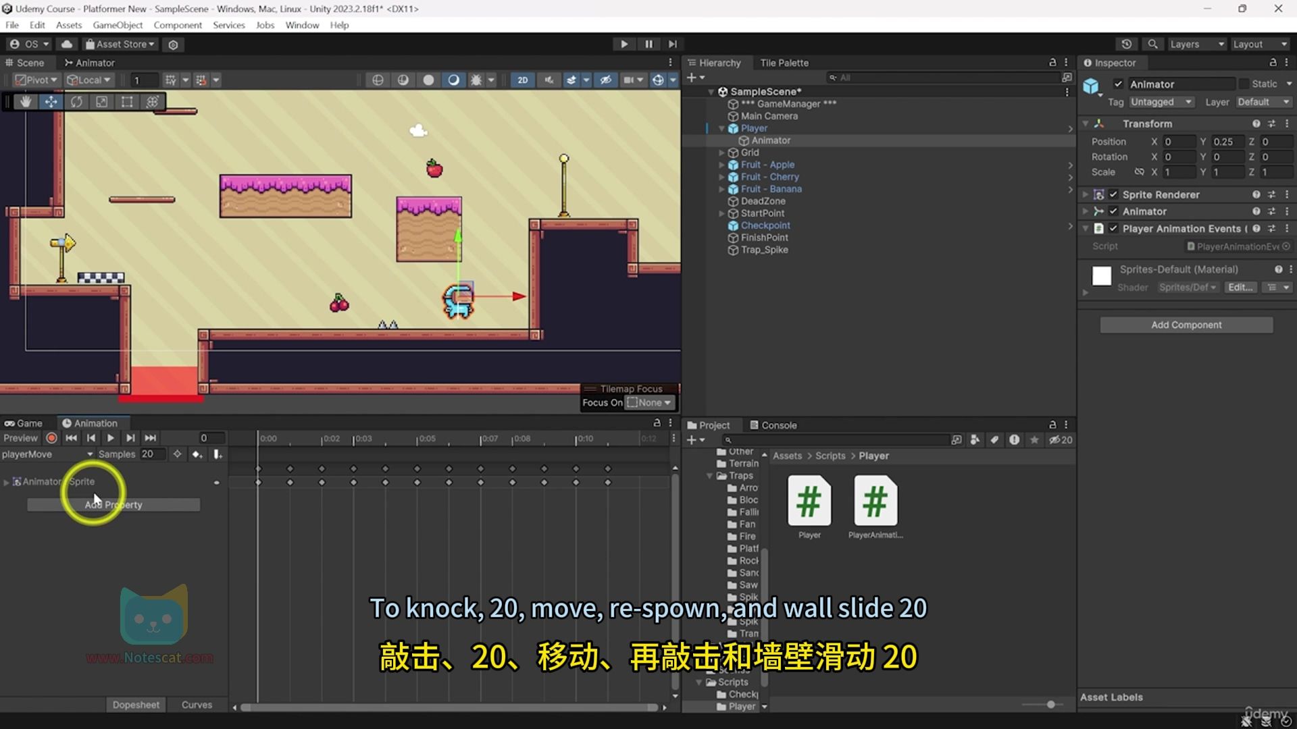Open the Layers dropdown
1297x729 pixels.
click(x=1196, y=44)
